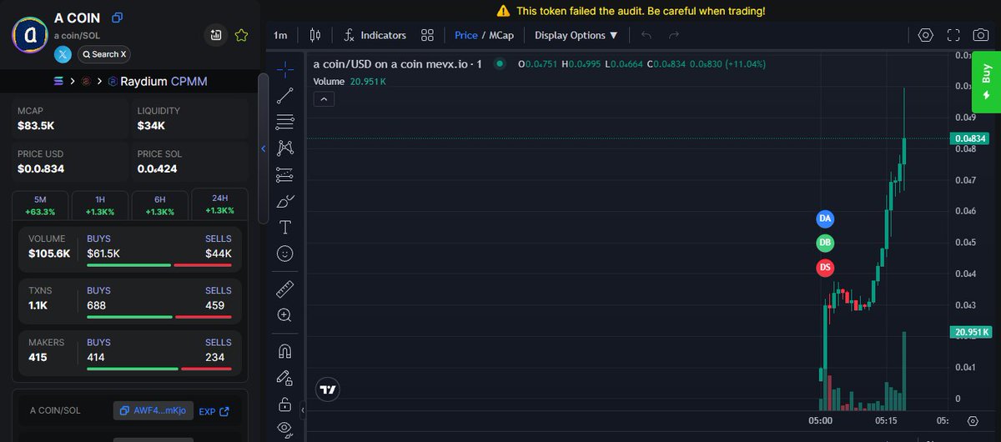Change the 1m chart interval
This screenshot has height=442, width=1001.
280,35
